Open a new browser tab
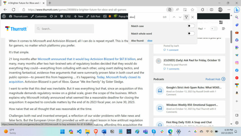 tap(50, 3)
